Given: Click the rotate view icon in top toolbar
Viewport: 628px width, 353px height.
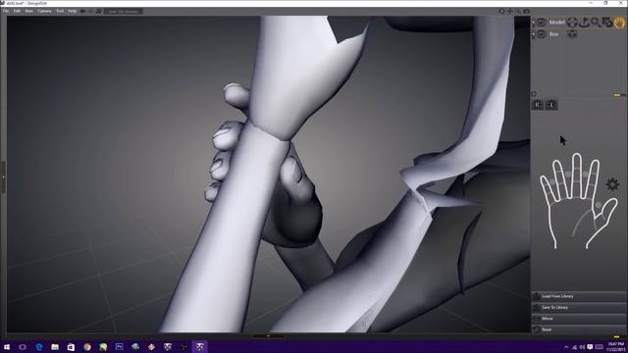Looking at the screenshot, I should (501, 11).
